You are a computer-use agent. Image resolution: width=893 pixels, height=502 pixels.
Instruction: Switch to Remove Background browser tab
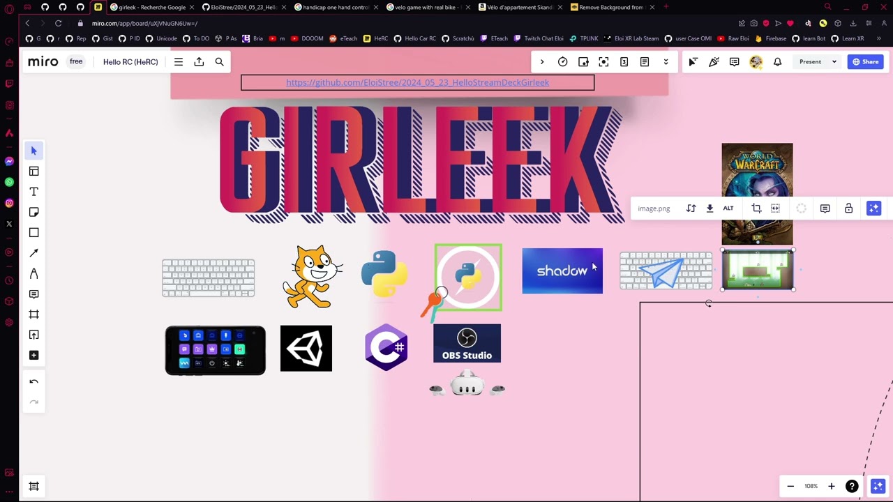pos(612,7)
